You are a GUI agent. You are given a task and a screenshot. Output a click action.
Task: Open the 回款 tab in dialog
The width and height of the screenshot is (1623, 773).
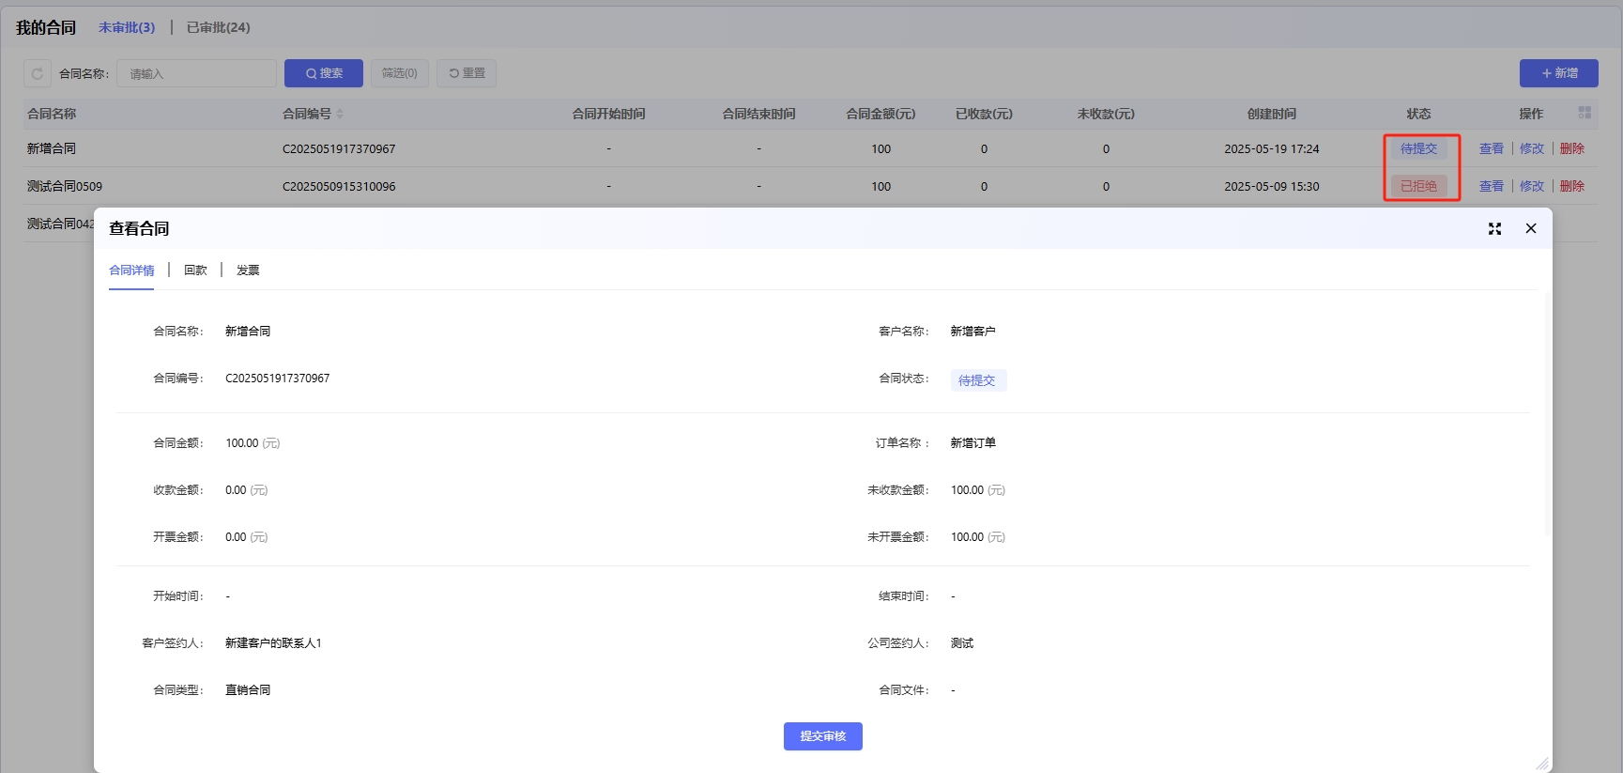coord(195,271)
